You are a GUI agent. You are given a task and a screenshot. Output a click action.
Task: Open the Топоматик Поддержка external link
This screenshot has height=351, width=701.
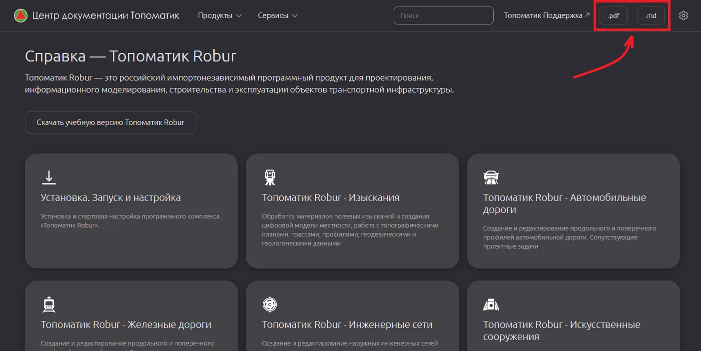tap(547, 15)
